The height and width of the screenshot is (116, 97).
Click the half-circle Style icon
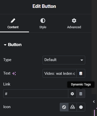(43, 21)
